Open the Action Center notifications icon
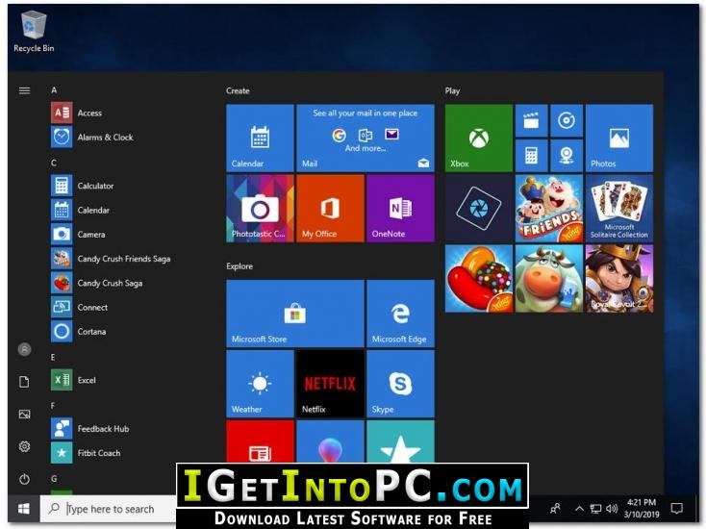706x529 pixels. pos(676,509)
